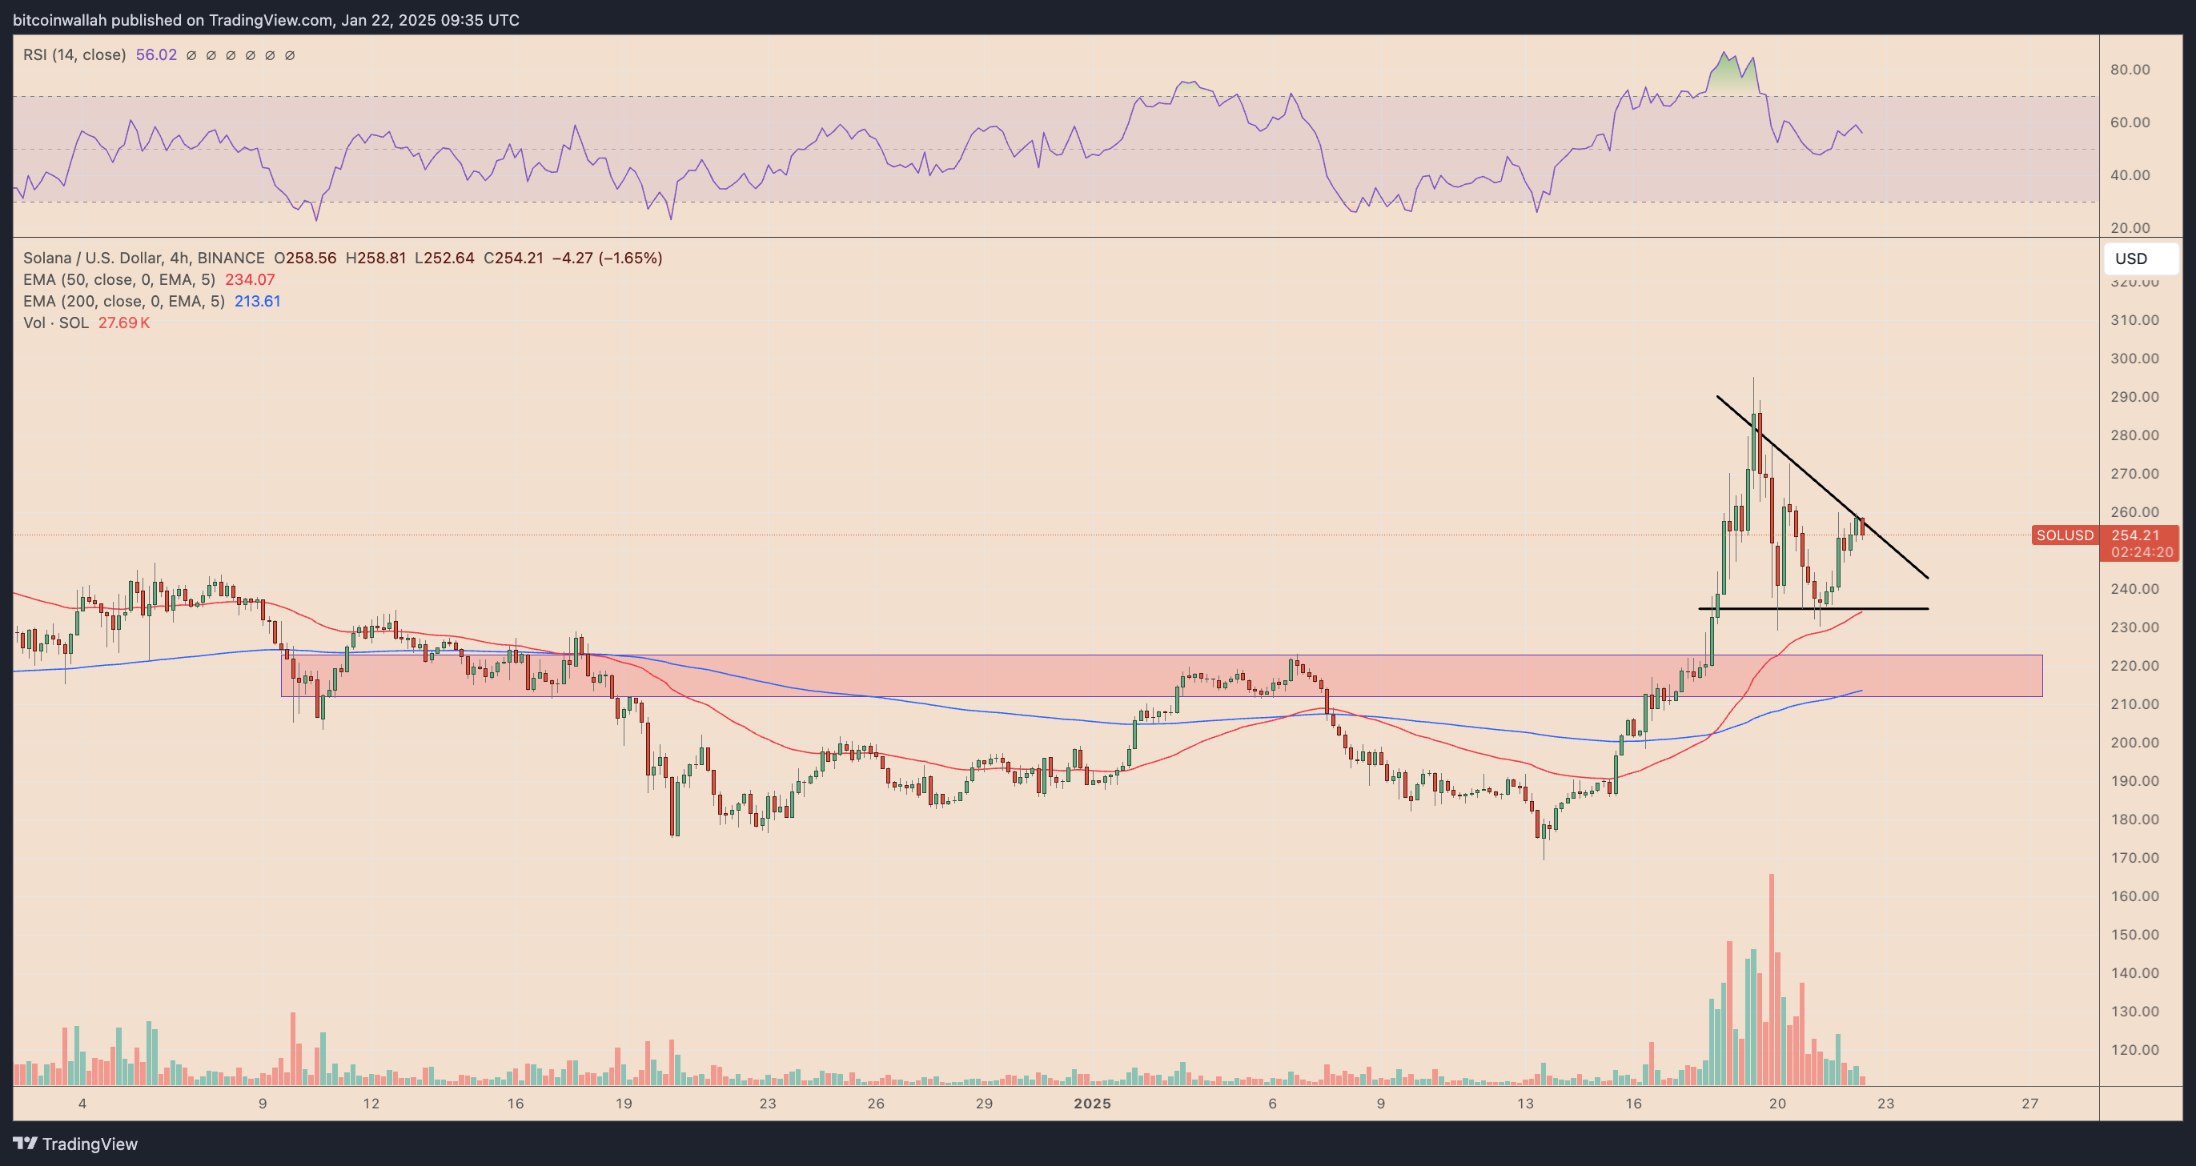Image resolution: width=2196 pixels, height=1166 pixels.
Task: Select the red shaded support zone rectangle
Action: click(1162, 676)
